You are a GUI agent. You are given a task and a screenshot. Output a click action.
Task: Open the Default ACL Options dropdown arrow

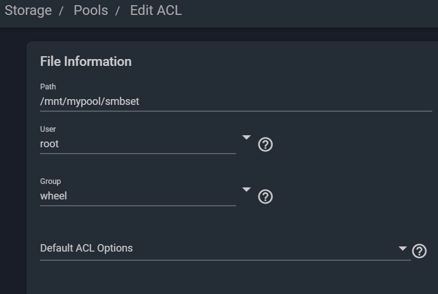pos(402,249)
